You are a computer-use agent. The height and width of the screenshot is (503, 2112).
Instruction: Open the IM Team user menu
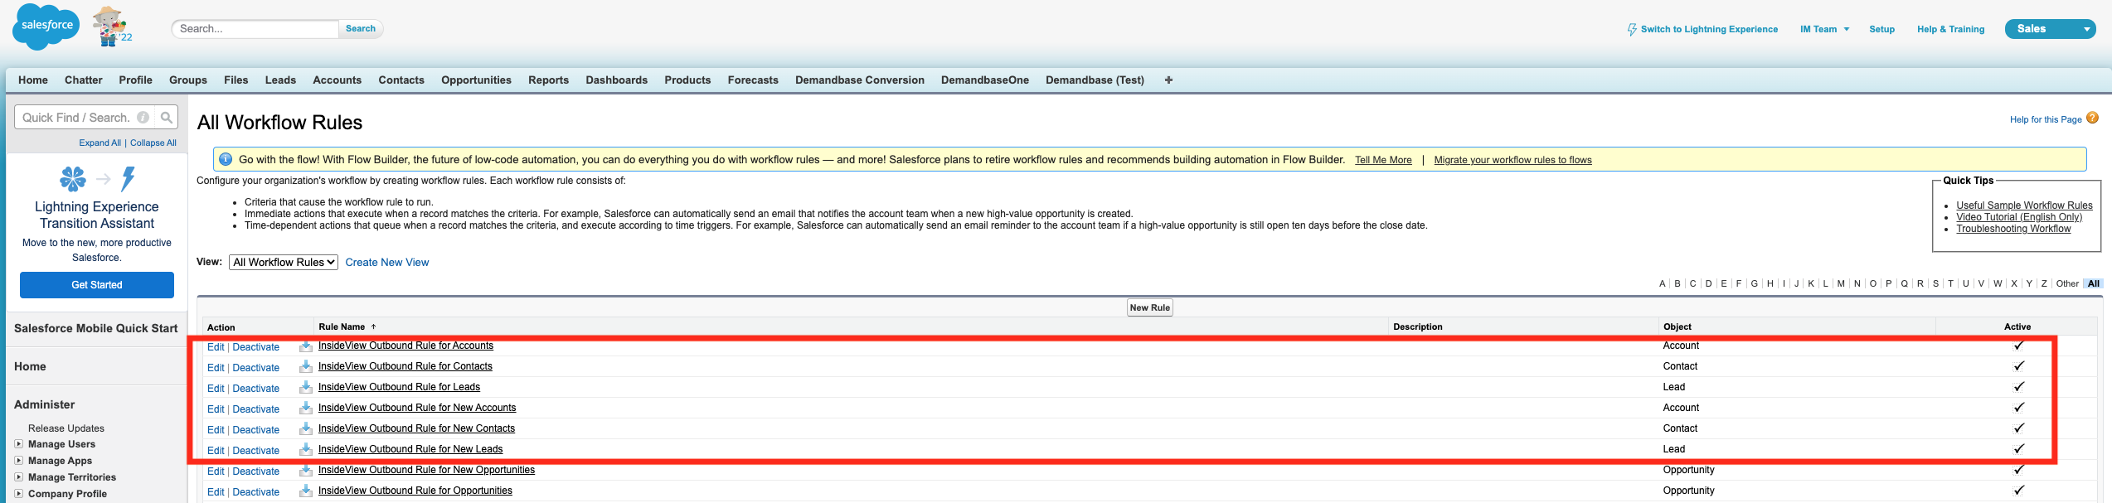click(x=1824, y=29)
